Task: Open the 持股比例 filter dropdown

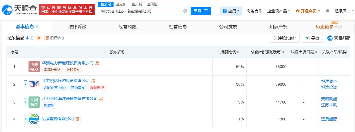Action: pos(285,38)
